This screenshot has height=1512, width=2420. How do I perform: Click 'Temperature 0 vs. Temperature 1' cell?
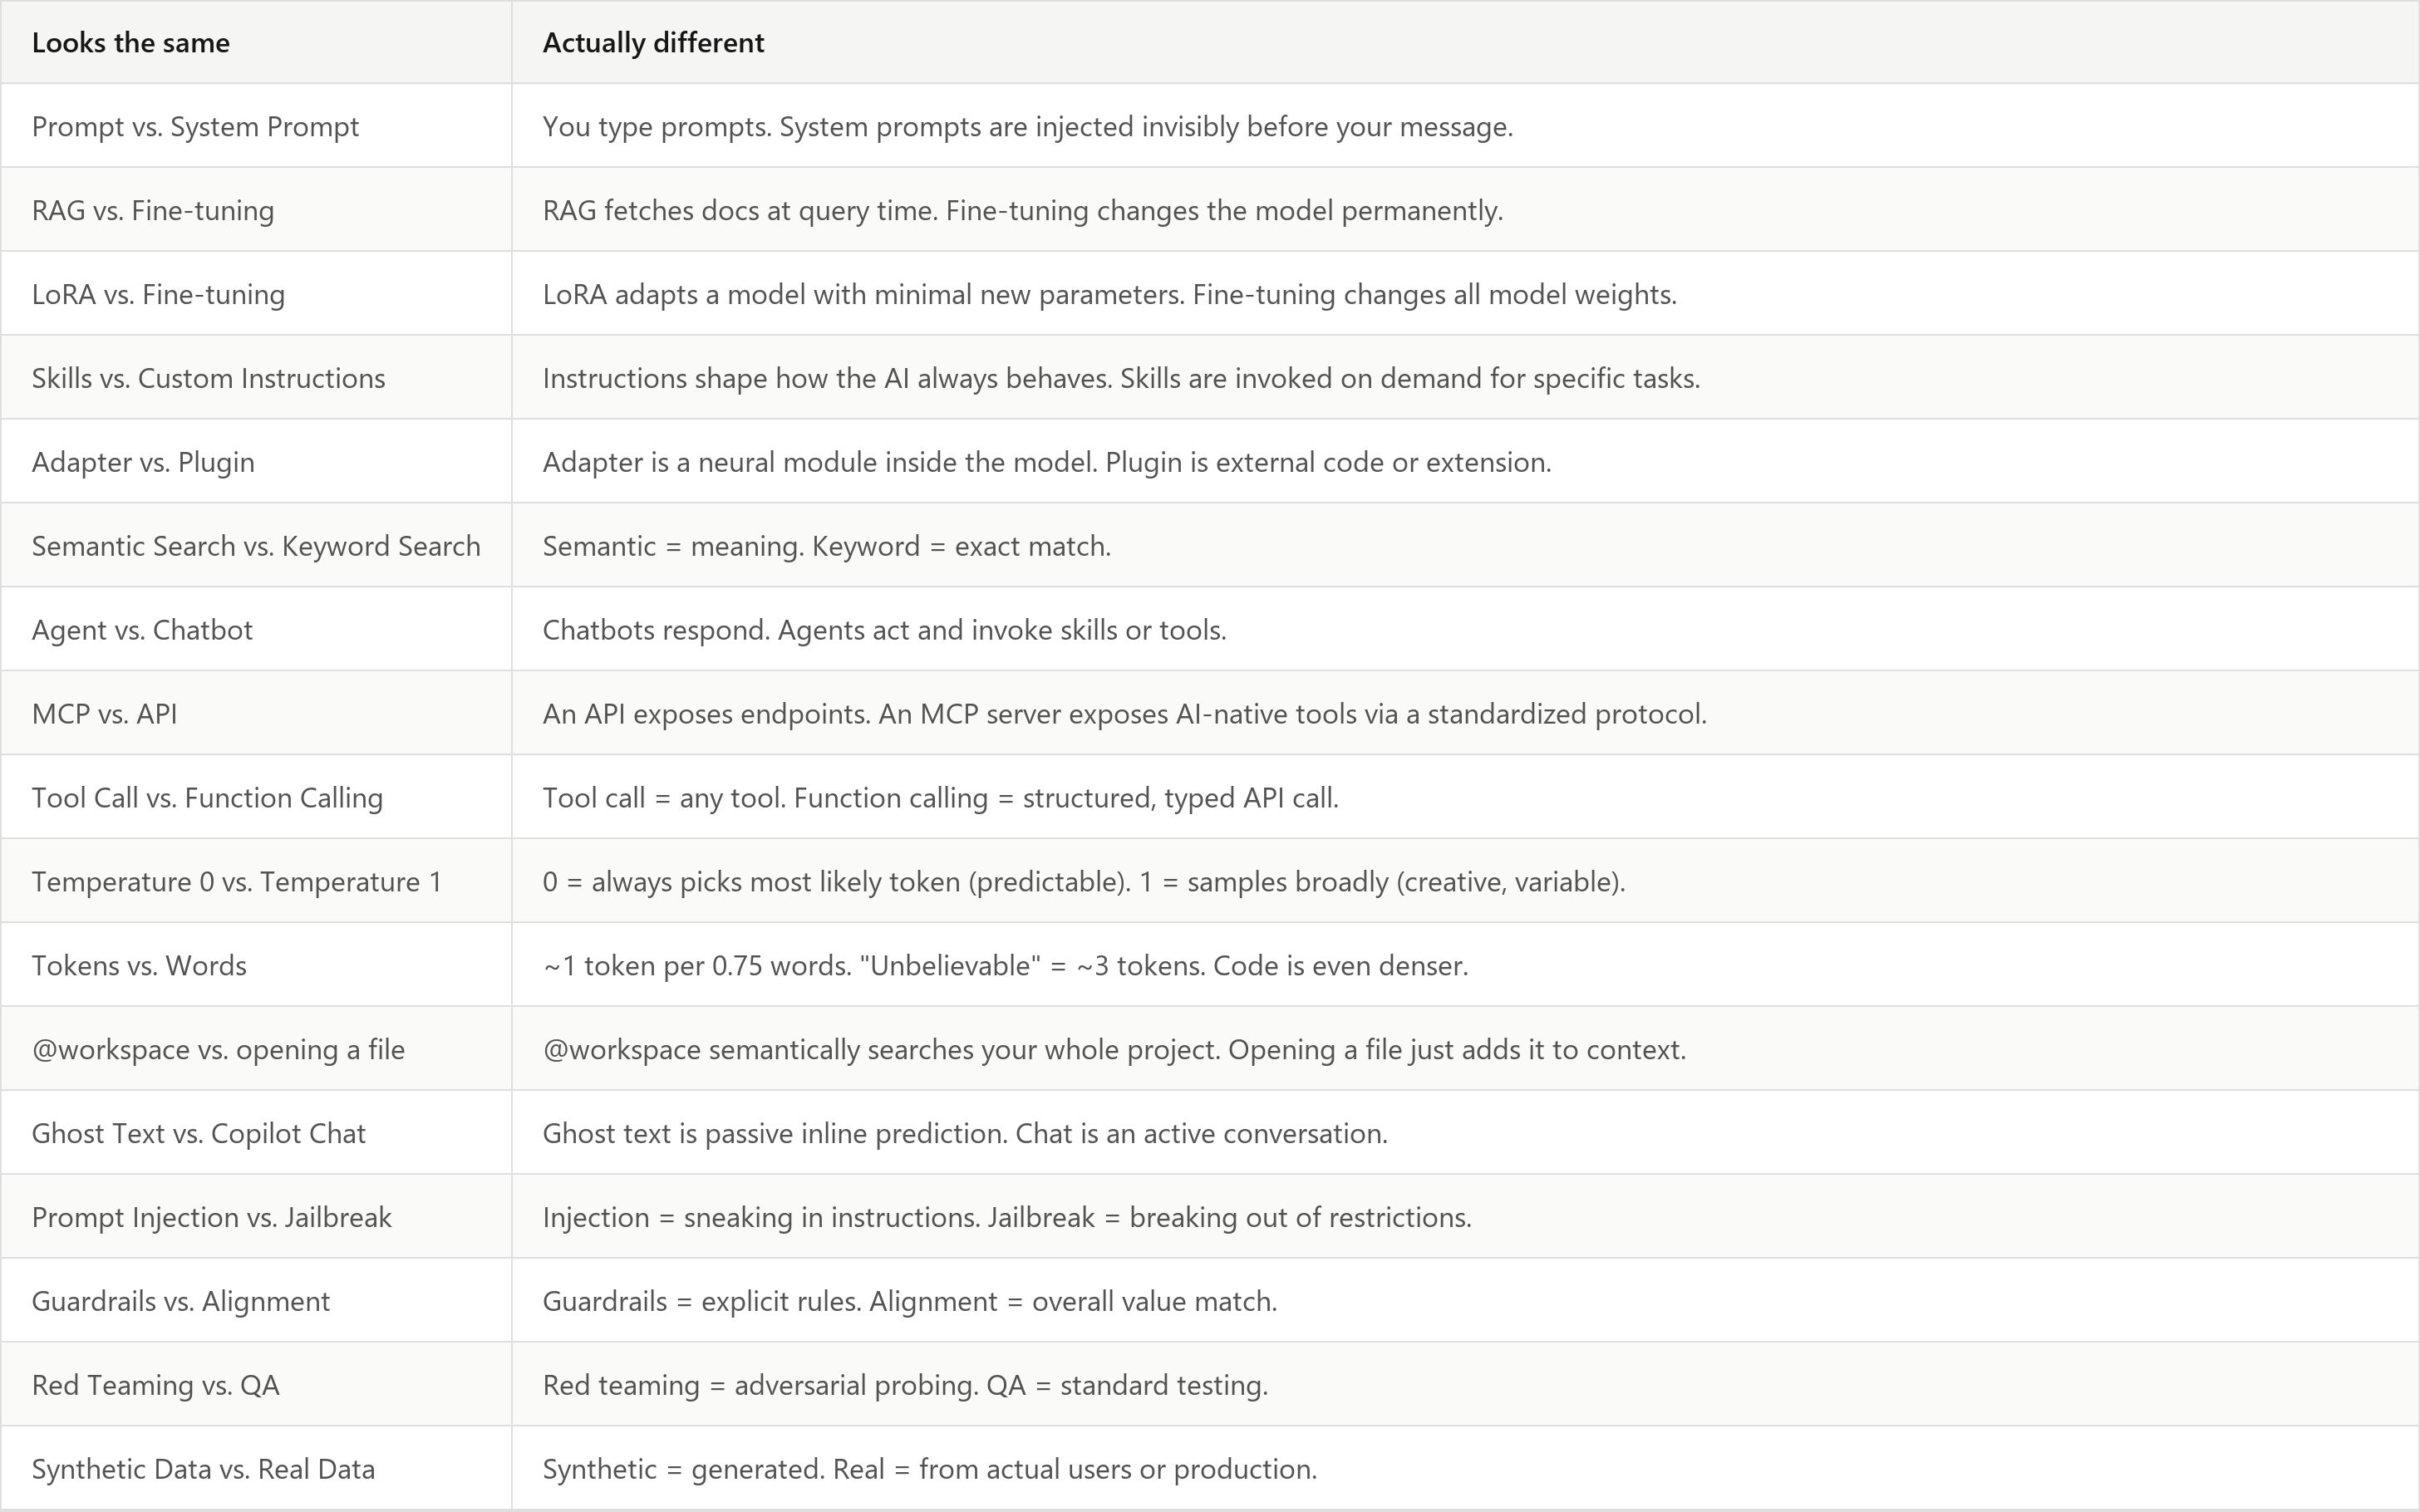pos(256,882)
